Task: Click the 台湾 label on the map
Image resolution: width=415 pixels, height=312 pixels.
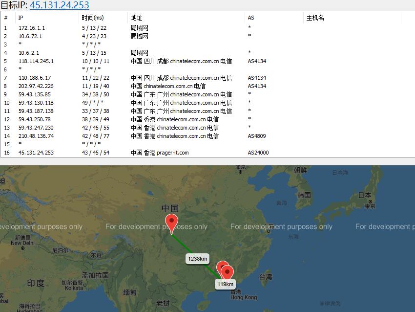Action: click(x=266, y=277)
